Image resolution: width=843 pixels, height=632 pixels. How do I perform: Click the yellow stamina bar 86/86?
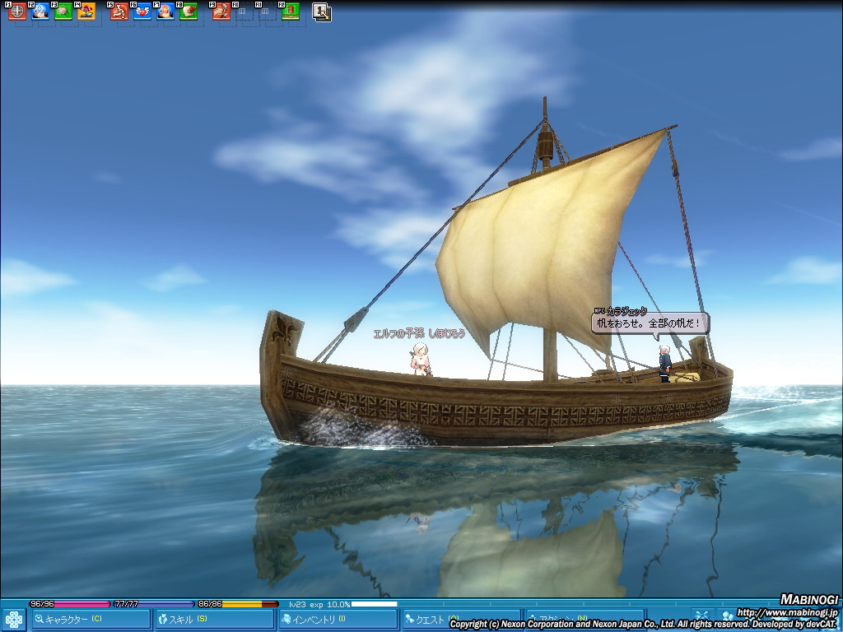tap(238, 604)
